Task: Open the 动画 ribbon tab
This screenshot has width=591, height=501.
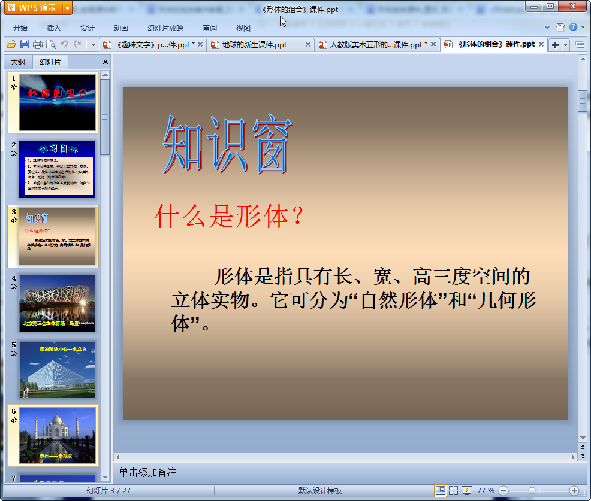Action: pos(121,28)
